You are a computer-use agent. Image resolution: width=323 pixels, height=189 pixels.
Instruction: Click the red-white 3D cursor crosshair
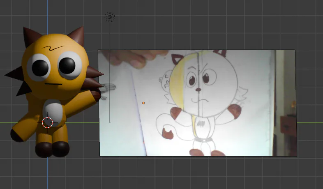click(48, 123)
